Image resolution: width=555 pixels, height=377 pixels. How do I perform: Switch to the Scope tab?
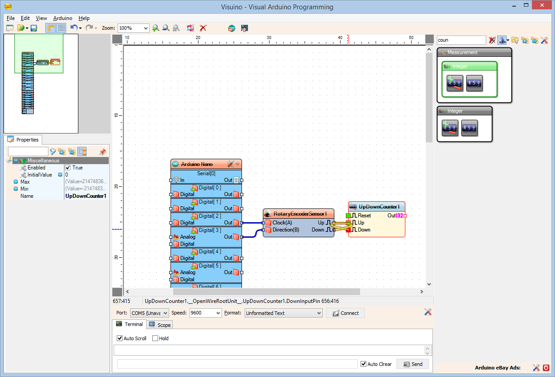click(160, 325)
